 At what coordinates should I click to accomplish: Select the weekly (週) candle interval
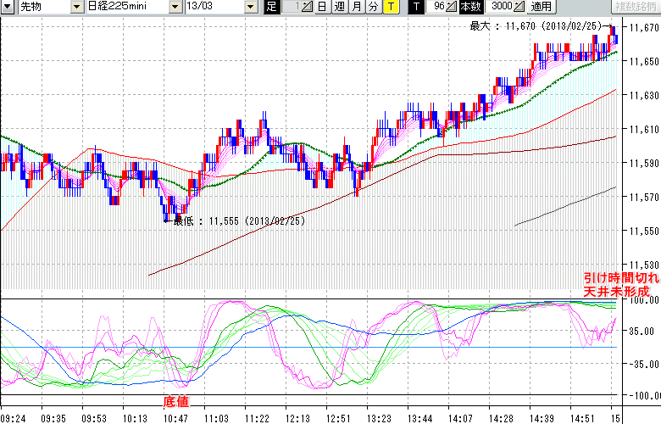(x=339, y=7)
